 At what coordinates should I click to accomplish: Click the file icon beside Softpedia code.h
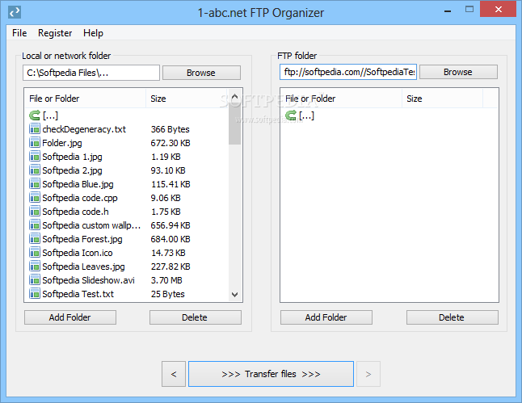click(35, 212)
